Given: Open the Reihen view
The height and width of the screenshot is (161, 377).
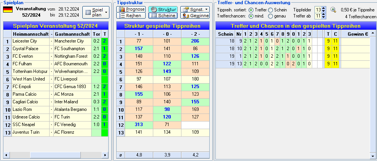Looking at the screenshot, I should pos(131,16).
